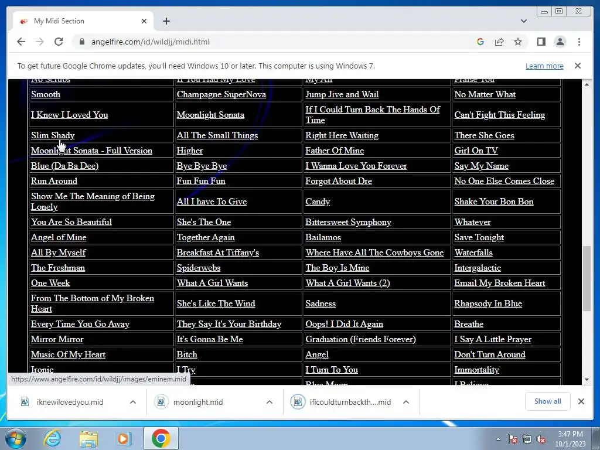600x450 pixels.
Task: Open the network tray icon
Action: pos(527,439)
